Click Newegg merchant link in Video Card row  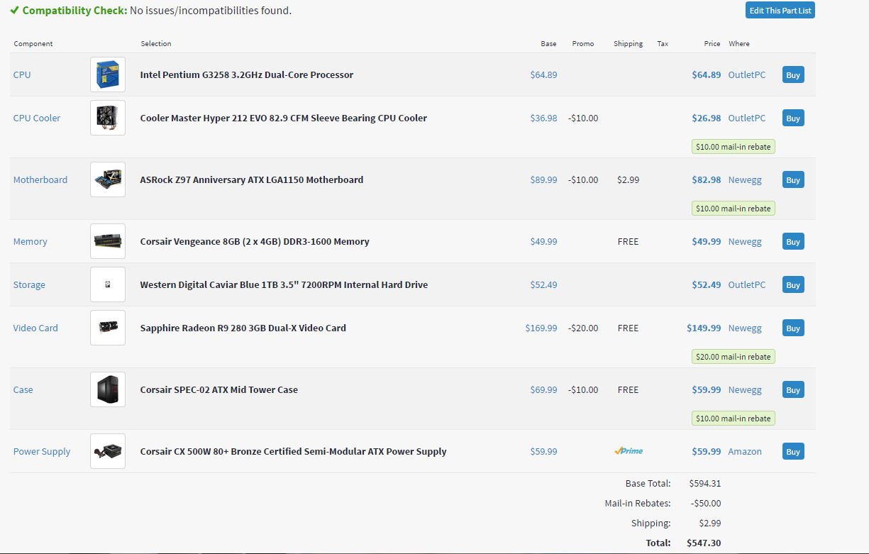(745, 328)
